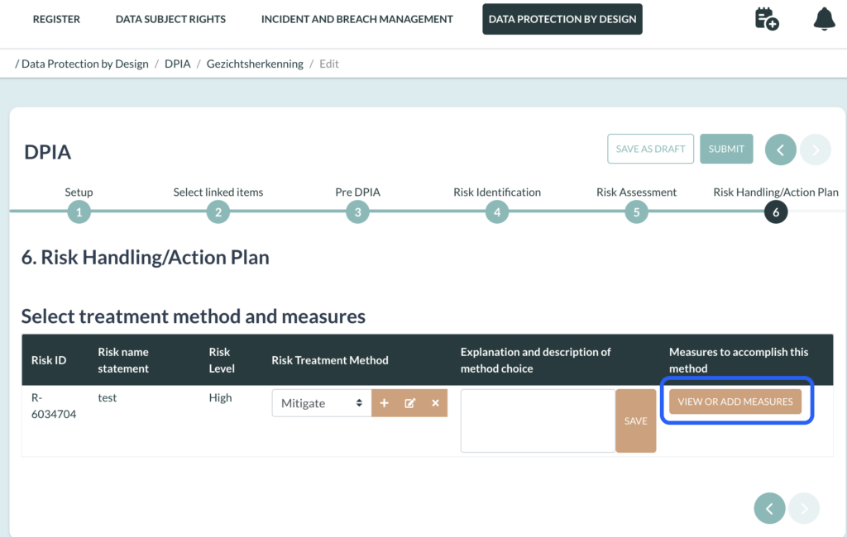Open the Mitigate treatment method dropdown
847x537 pixels.
tap(322, 403)
